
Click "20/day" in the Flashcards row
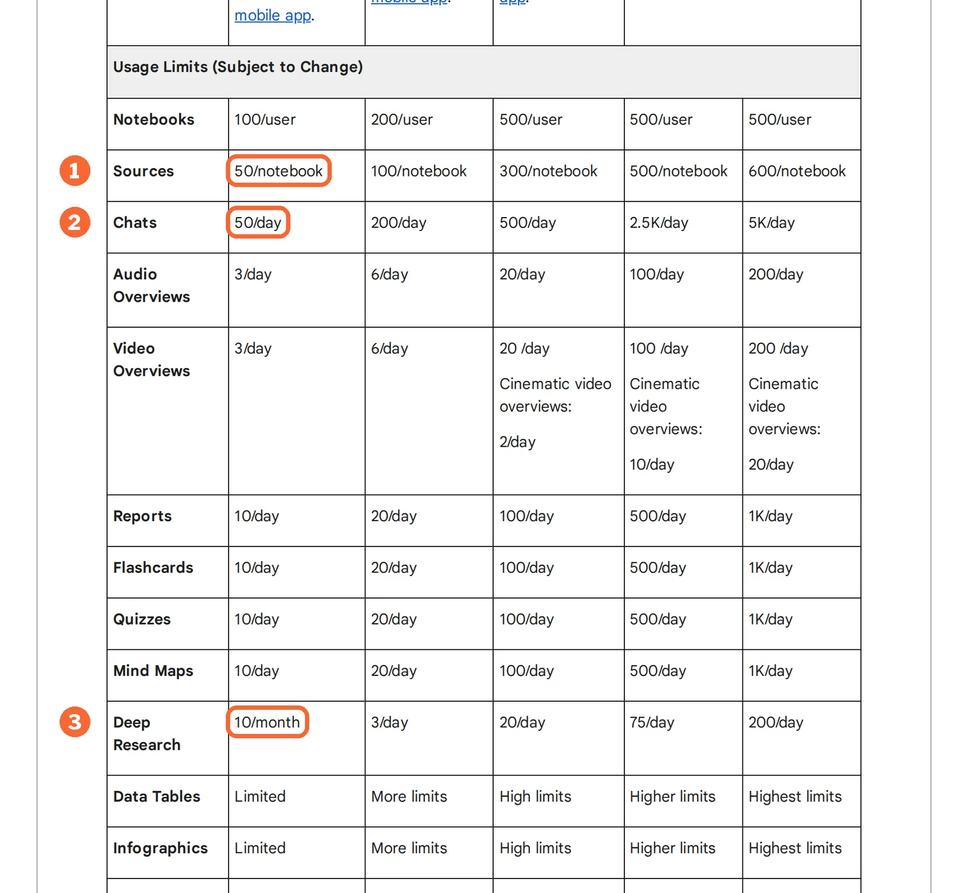coord(394,568)
